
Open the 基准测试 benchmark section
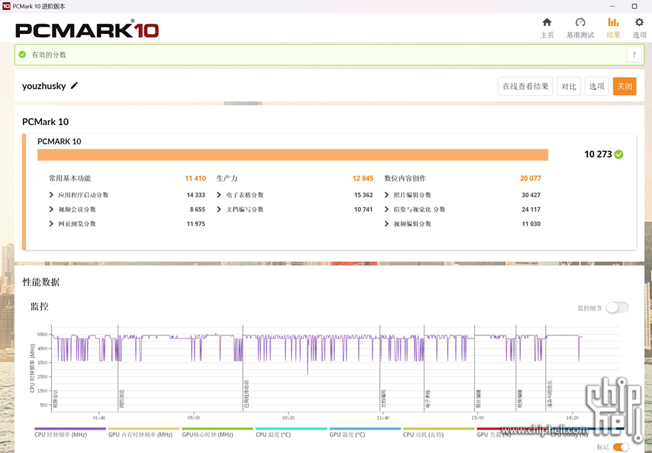click(580, 28)
